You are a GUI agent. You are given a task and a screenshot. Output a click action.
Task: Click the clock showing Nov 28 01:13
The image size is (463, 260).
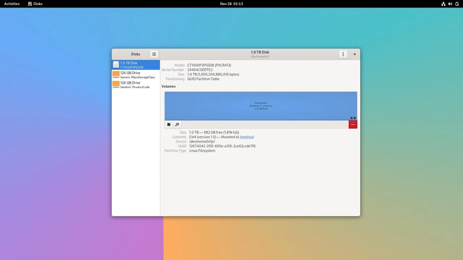[231, 4]
